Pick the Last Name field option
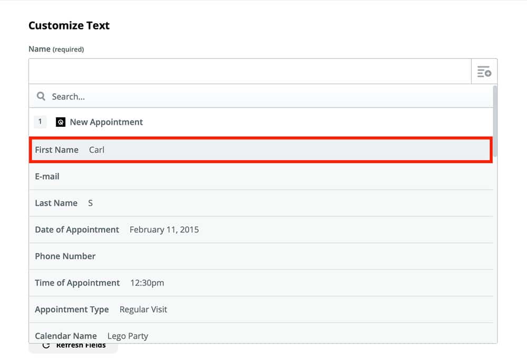 [261, 203]
